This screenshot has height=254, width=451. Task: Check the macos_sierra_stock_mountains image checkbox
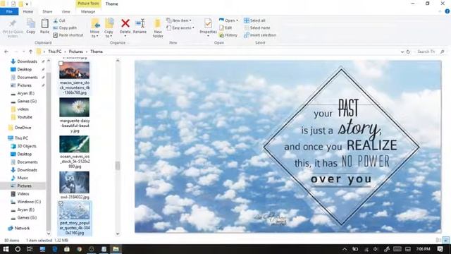pyautogui.click(x=61, y=63)
